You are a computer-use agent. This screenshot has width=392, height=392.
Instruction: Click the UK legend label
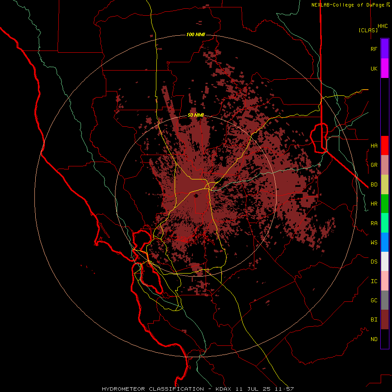pos(374,68)
